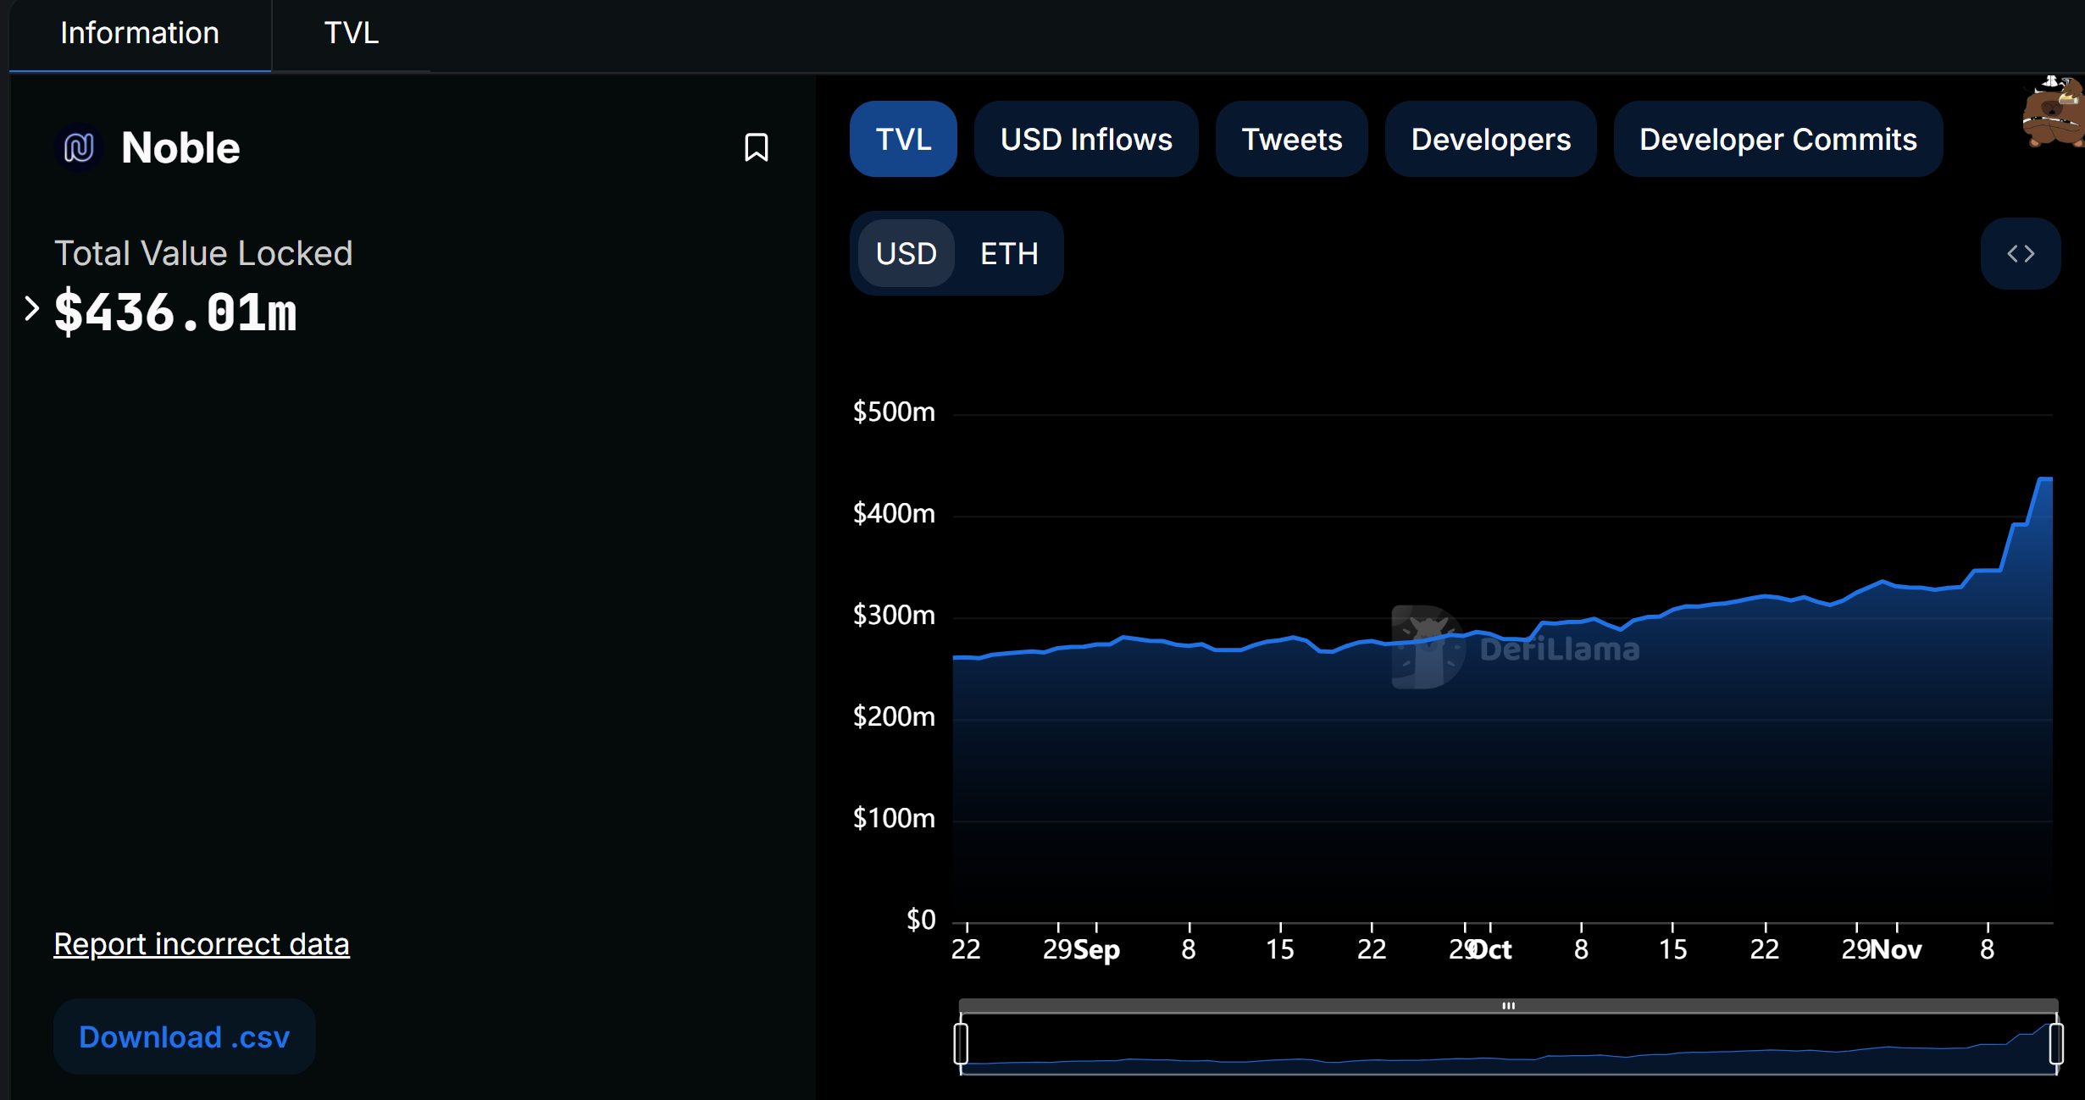Bookmark the Noble protocol
Image resolution: width=2085 pixels, height=1100 pixels.
[x=756, y=147]
